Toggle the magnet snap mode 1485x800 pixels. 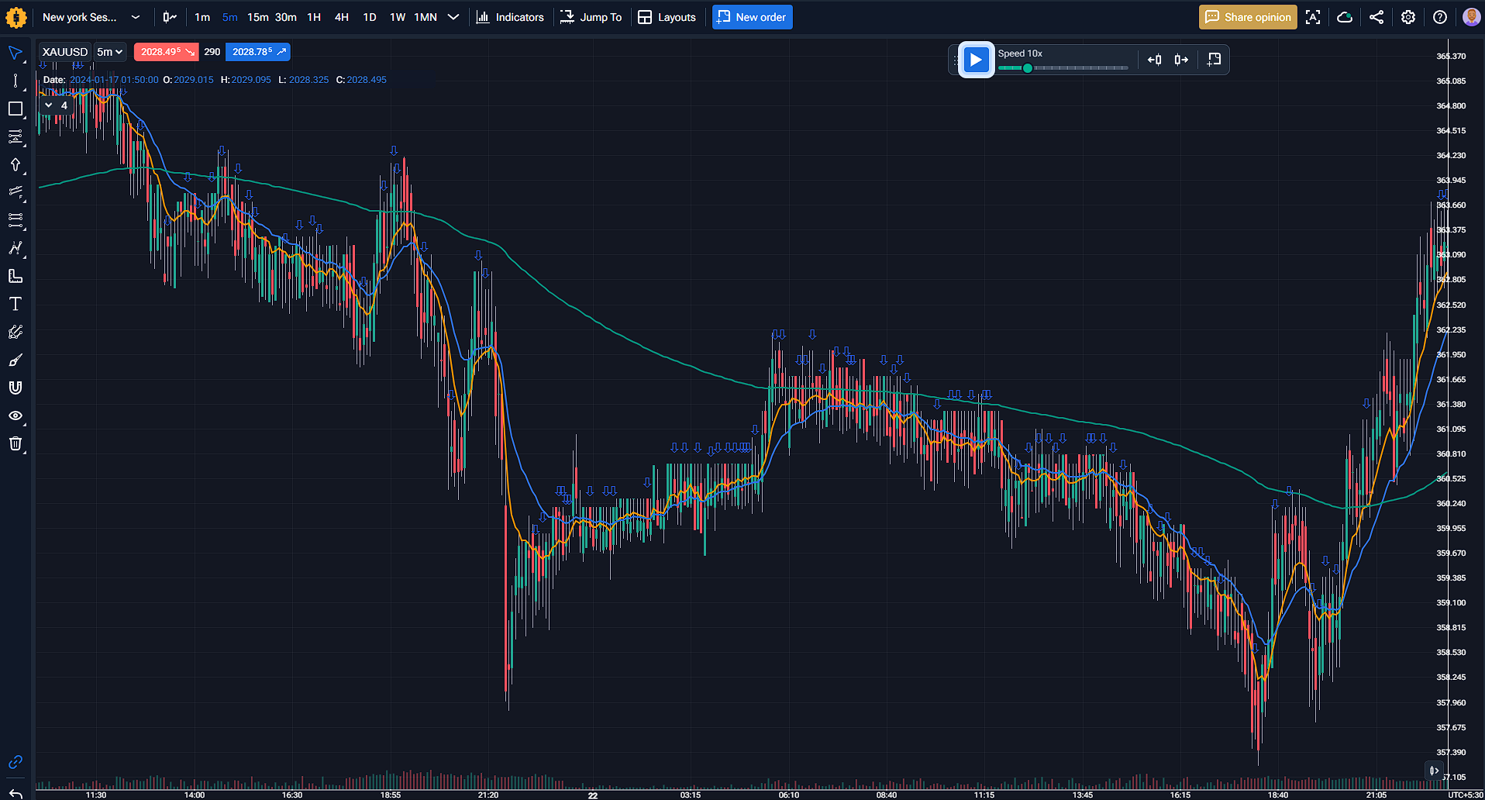tap(15, 388)
